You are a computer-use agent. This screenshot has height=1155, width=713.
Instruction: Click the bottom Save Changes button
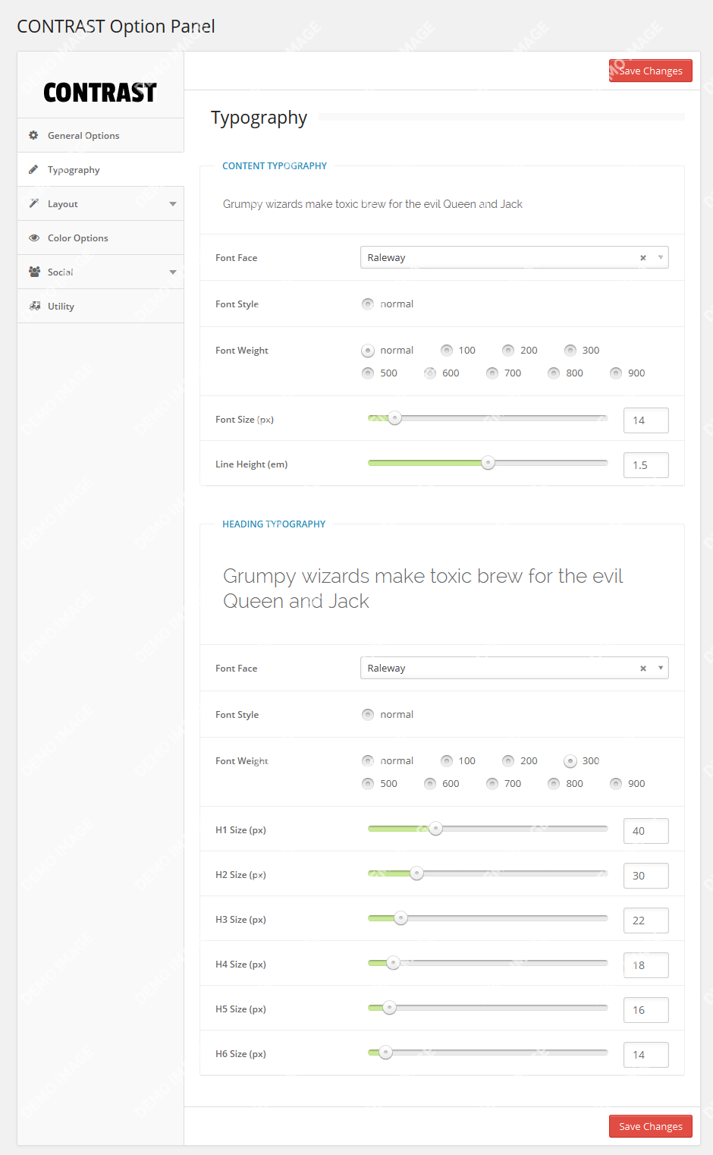point(650,1126)
